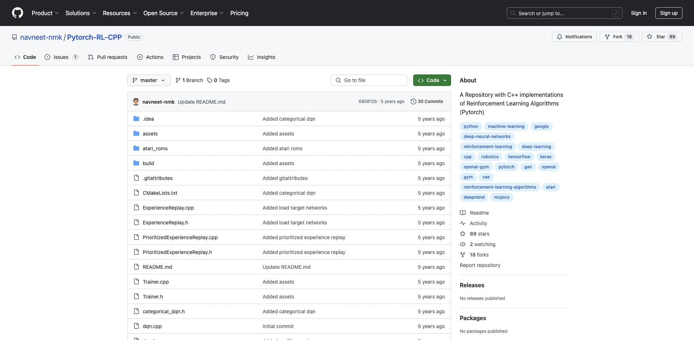Click the star icon beside 89 stars
Image resolution: width=694 pixels, height=340 pixels.
tap(463, 234)
